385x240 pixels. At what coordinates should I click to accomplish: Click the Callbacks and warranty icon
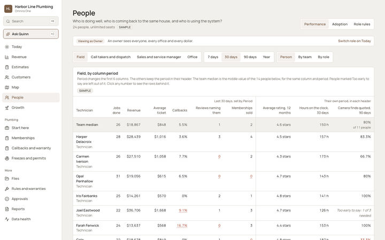(x=7, y=148)
